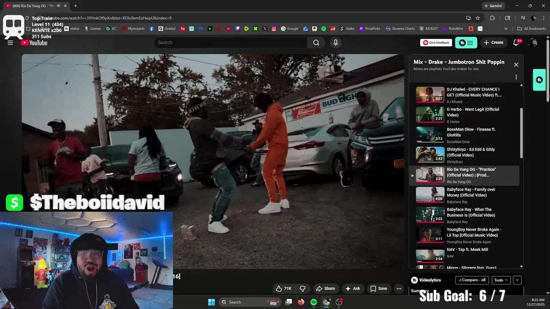Start voice search with the microphone

pos(336,42)
